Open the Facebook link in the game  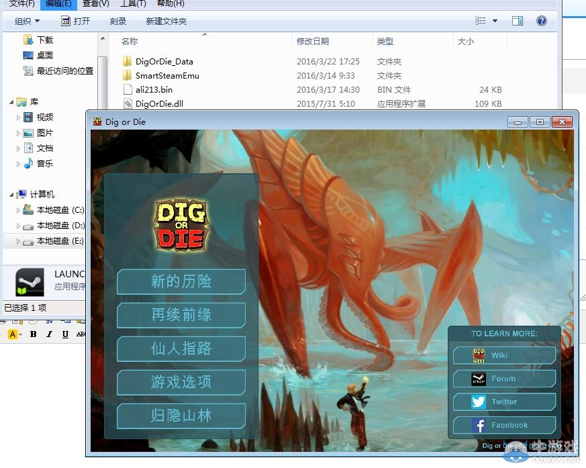pos(504,425)
